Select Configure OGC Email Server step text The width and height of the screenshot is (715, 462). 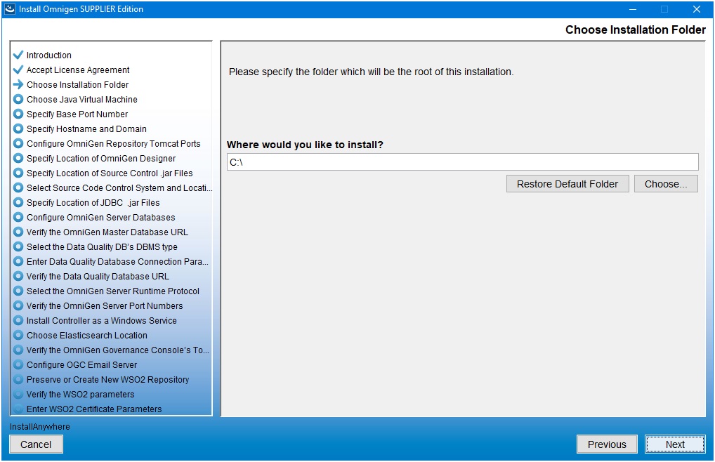(81, 364)
